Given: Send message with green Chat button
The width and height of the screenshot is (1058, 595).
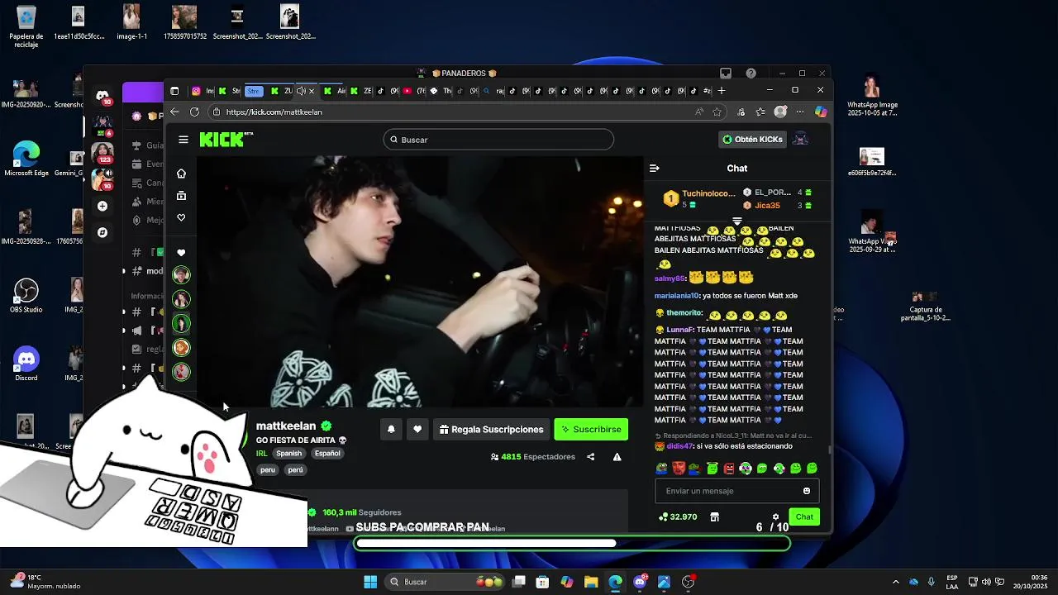Looking at the screenshot, I should (x=804, y=516).
